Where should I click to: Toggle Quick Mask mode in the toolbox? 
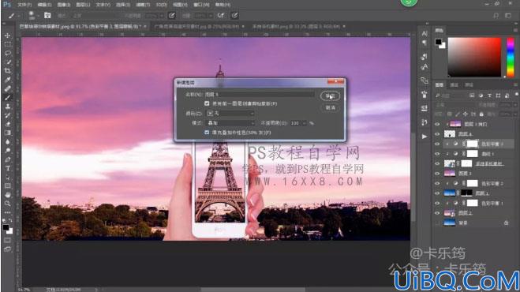[8, 240]
